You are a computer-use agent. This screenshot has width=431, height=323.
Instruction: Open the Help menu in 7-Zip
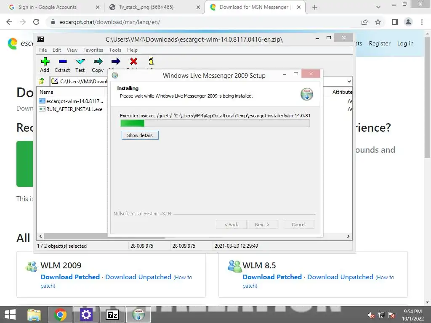coord(132,50)
